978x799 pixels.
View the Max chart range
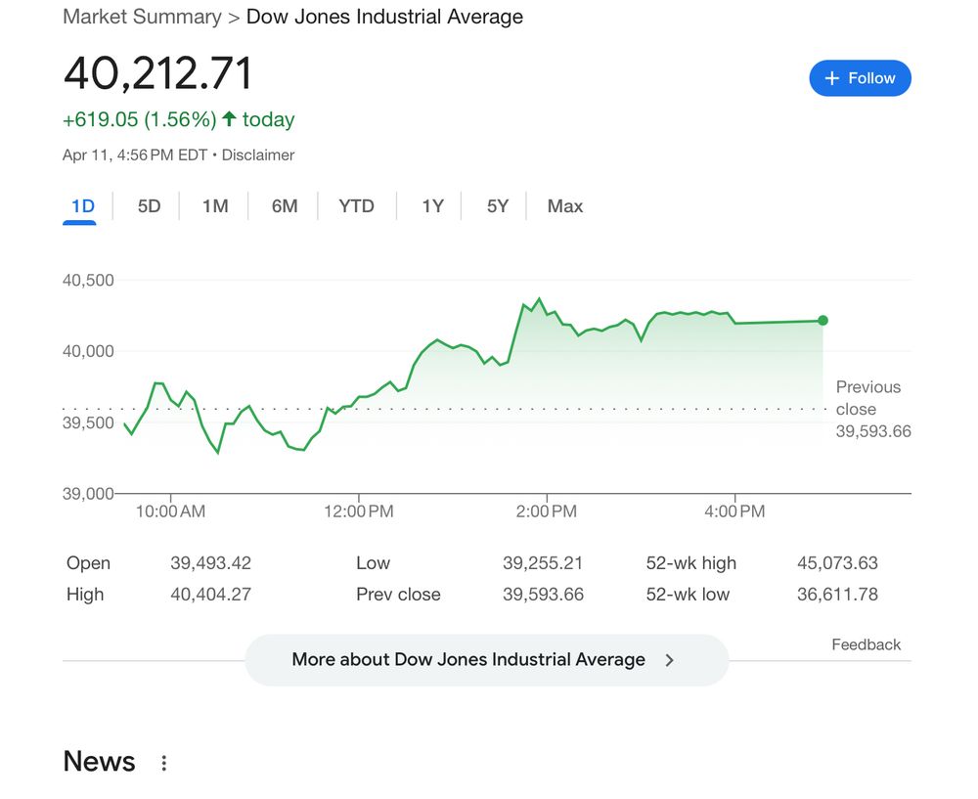(565, 206)
